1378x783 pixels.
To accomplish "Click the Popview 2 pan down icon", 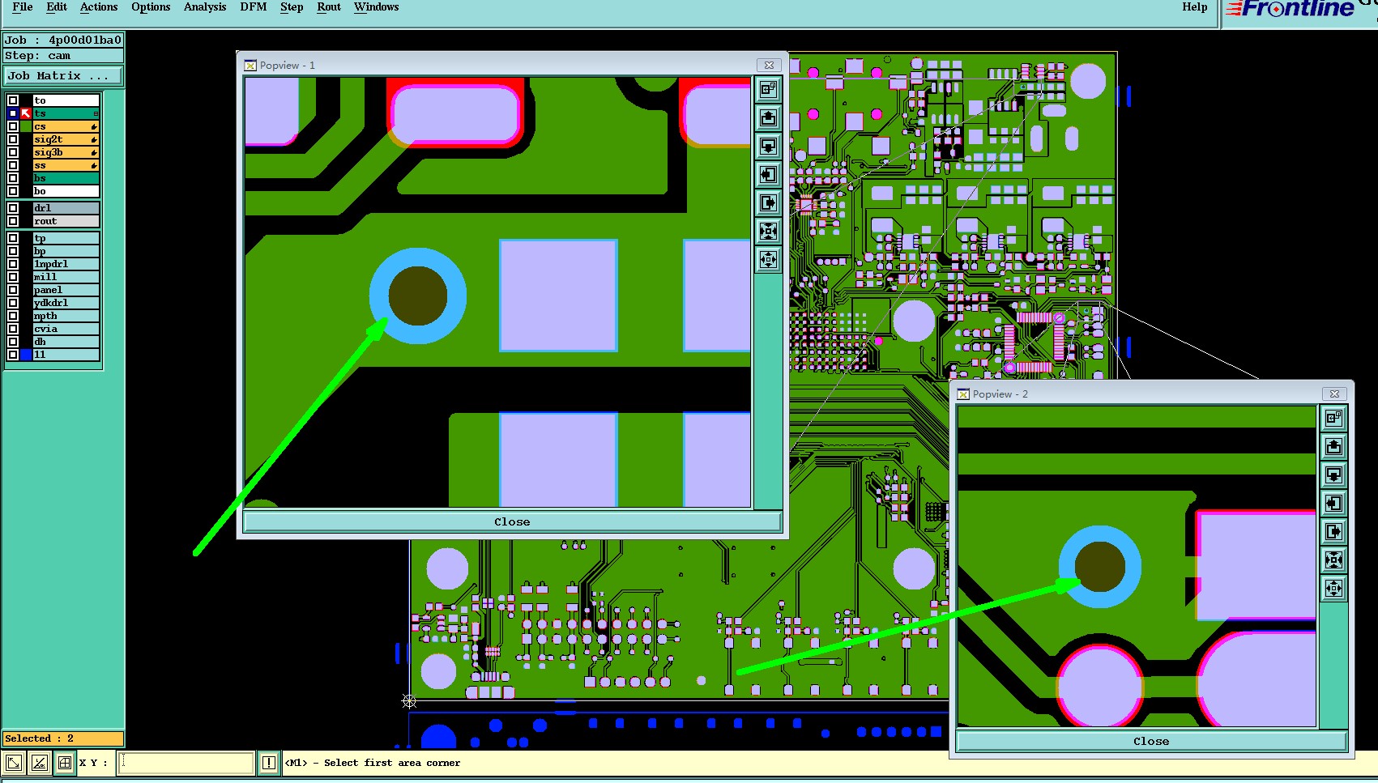I will click(1333, 475).
